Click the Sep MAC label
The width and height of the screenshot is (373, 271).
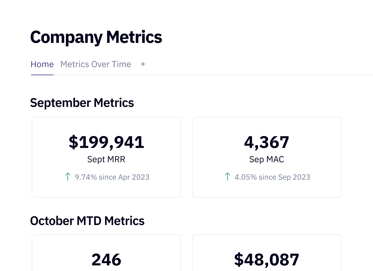(x=266, y=159)
